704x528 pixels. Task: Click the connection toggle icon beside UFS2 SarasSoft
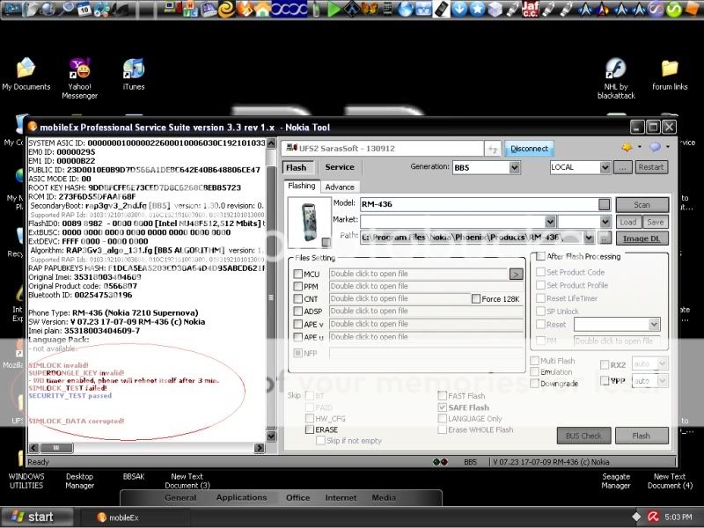click(x=493, y=149)
